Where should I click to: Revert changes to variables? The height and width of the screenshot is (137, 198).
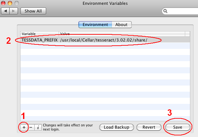(x=149, y=127)
